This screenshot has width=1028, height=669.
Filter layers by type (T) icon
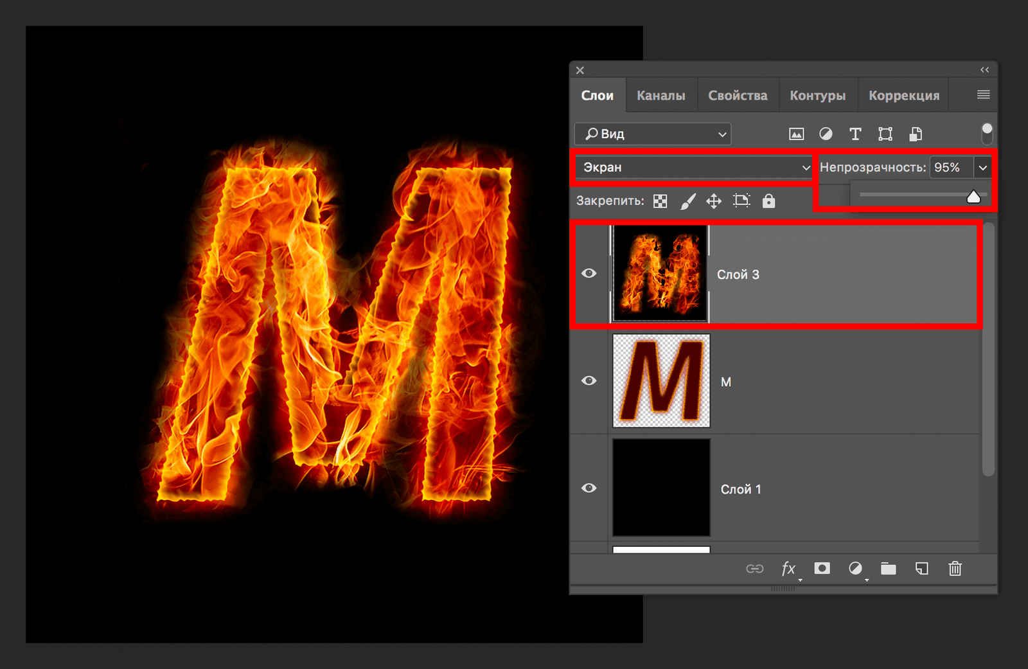pyautogui.click(x=855, y=134)
